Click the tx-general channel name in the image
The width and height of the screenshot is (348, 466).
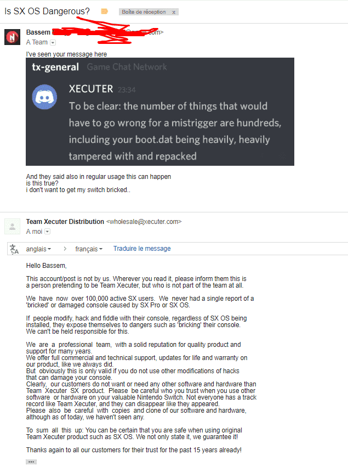tap(55, 67)
